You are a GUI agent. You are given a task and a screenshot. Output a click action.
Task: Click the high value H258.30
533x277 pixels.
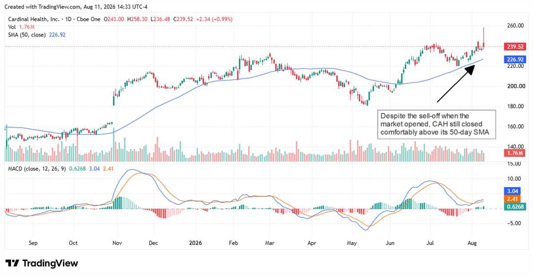coord(138,19)
